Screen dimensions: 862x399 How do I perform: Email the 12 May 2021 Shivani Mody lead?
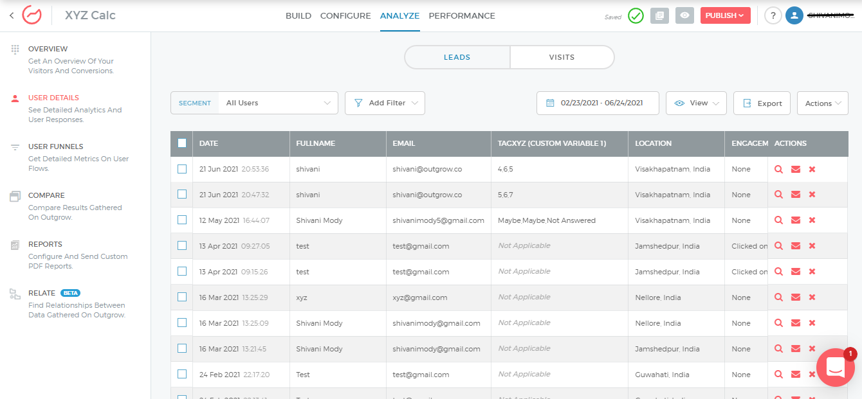(796, 220)
